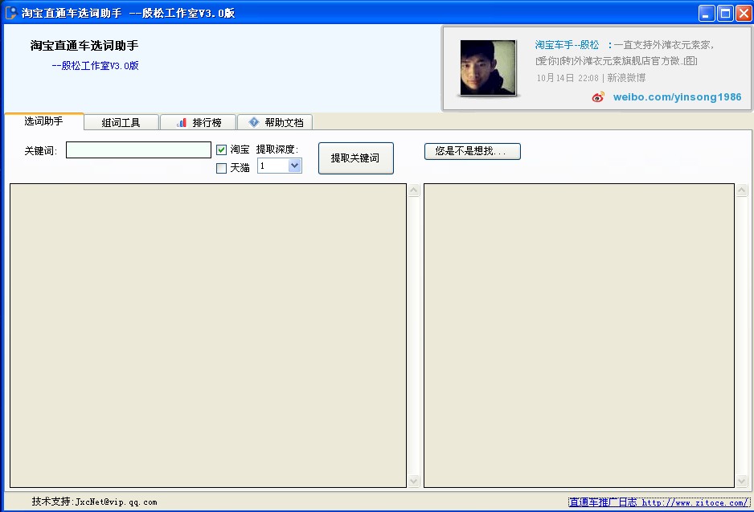The image size is (754, 512).
Task: Uncheck the 淘宝 checkbox
Action: [x=222, y=150]
